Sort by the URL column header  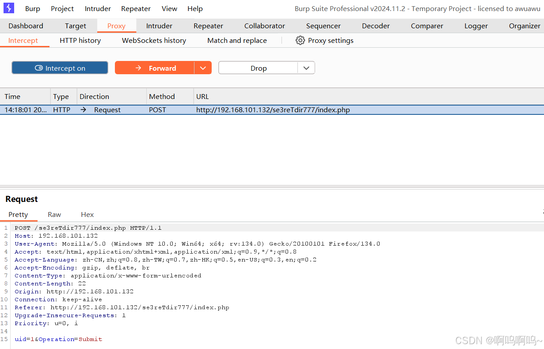coord(369,96)
